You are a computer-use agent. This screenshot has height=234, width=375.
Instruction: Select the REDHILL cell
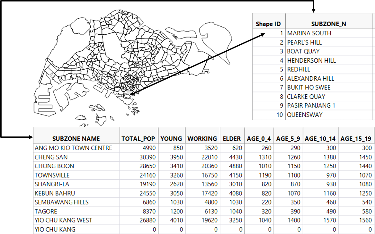329,69
